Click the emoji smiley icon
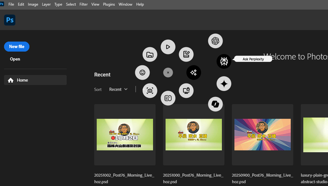 point(142,73)
